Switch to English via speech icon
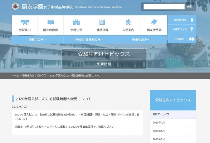Screen dimensions: 210x143 point(192,39)
